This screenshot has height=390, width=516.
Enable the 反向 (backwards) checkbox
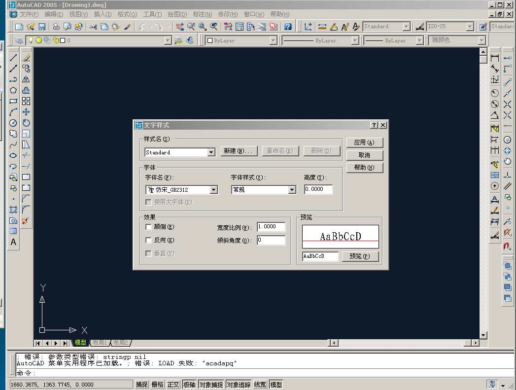click(x=148, y=240)
